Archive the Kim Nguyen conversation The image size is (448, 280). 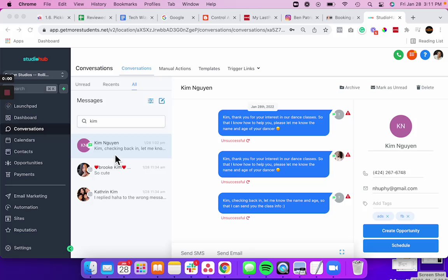[x=350, y=87]
